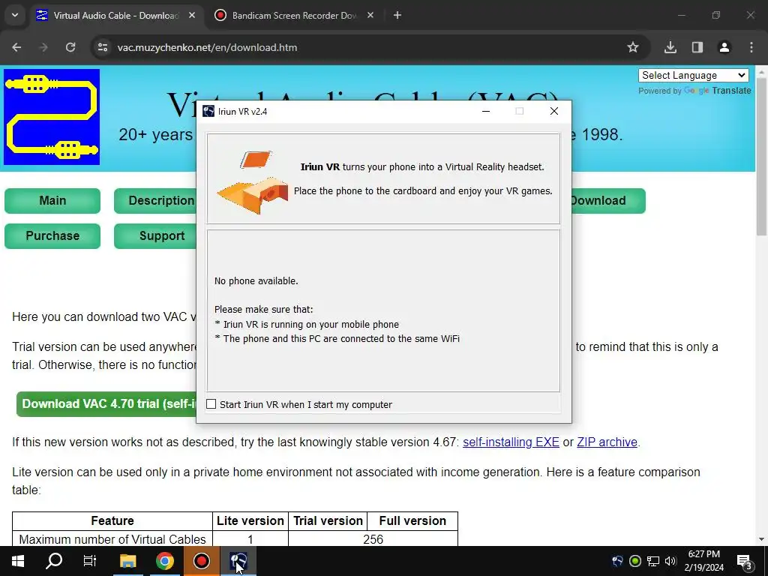
Task: Open Chrome downloads icon
Action: tap(670, 47)
